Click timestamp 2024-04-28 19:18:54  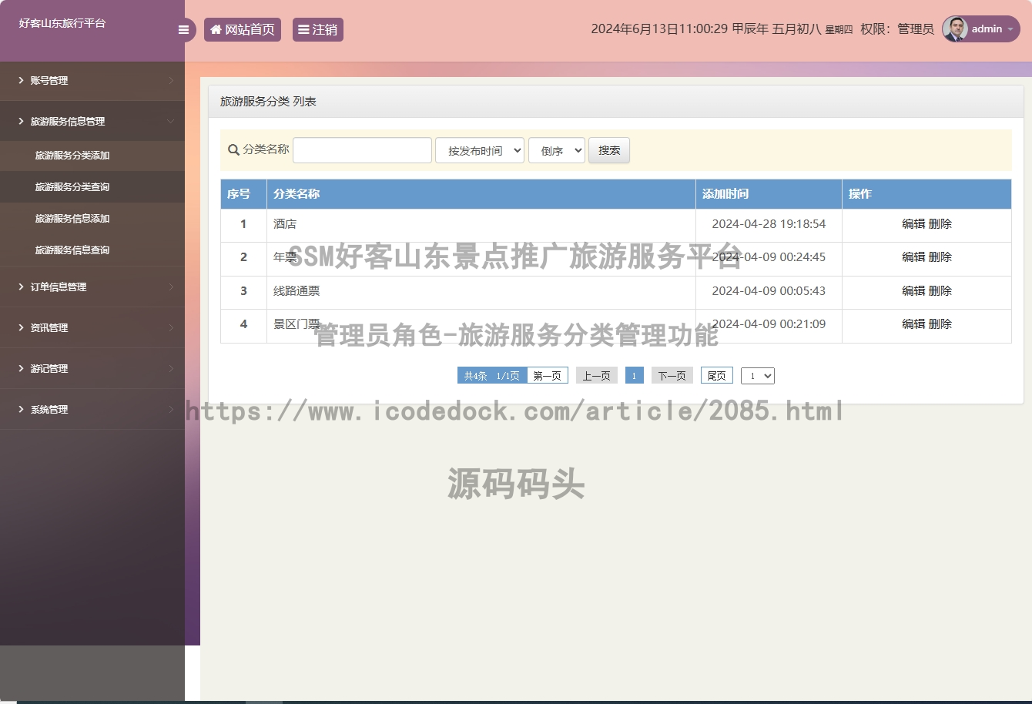point(769,224)
